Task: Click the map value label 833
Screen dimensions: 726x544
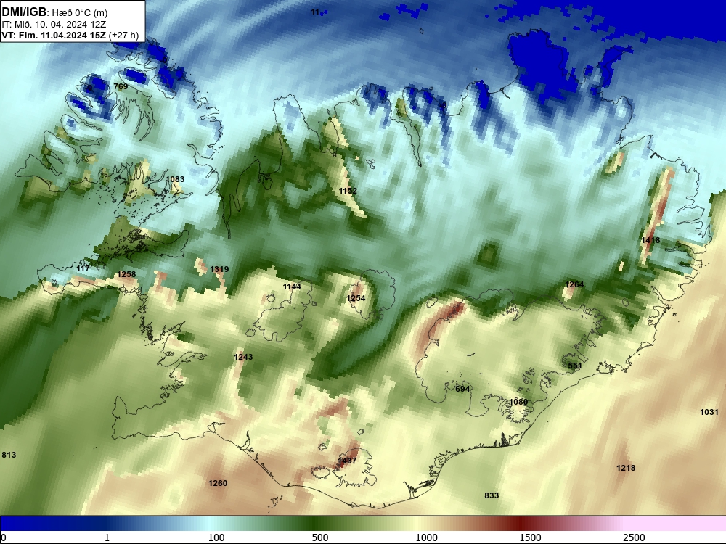Action: click(x=492, y=495)
